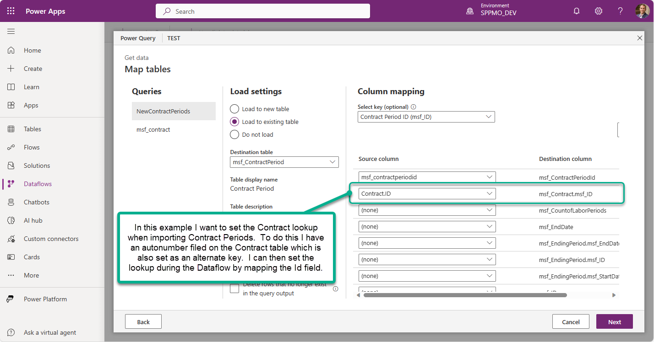Screen dimensions: 654x342
Task: Click the scrollbar left arrow
Action: 359,295
